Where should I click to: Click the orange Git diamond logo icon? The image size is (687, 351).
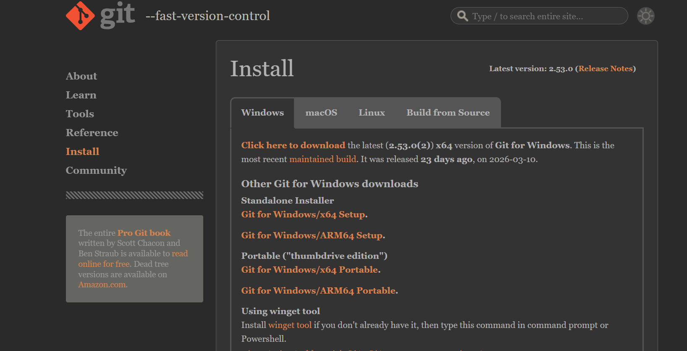(x=80, y=15)
